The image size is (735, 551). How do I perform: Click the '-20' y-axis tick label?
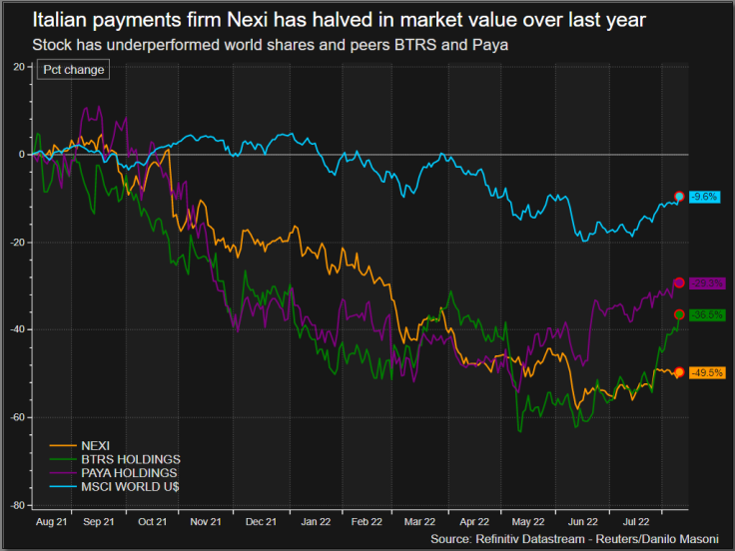coord(18,243)
